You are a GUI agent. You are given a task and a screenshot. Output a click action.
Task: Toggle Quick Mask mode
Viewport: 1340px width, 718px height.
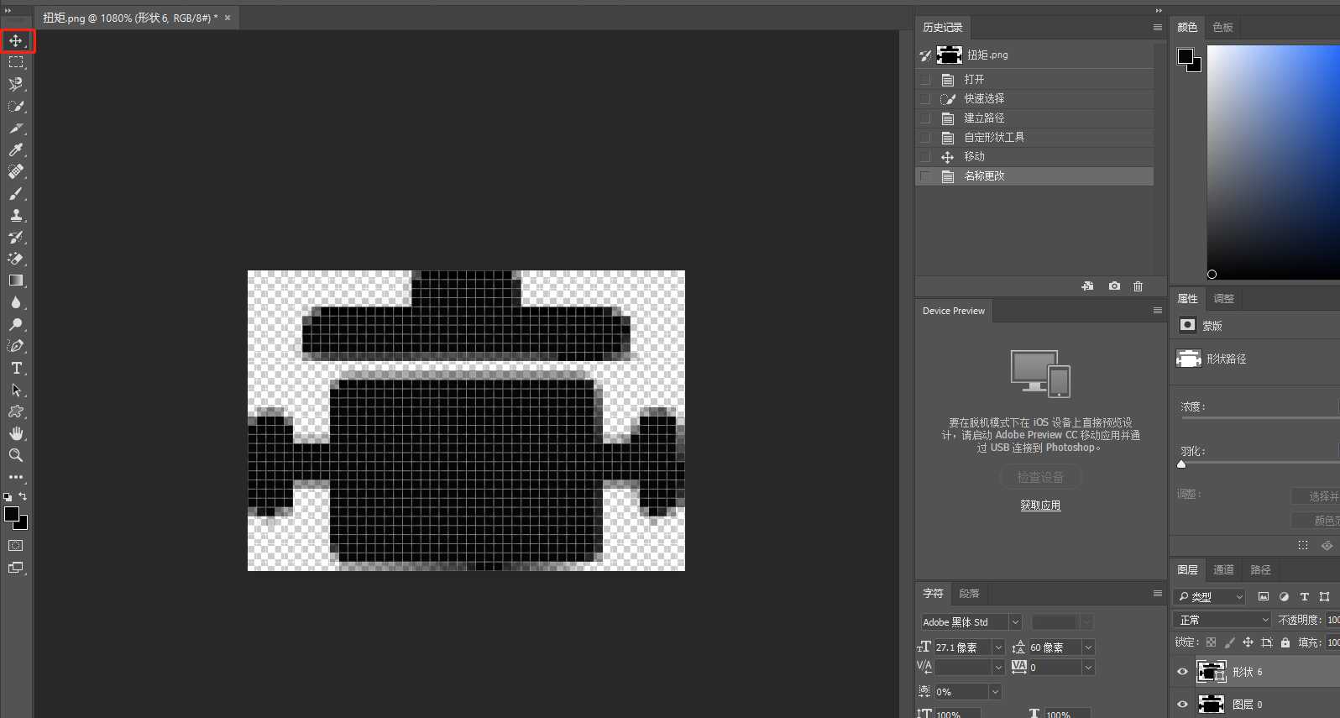coord(16,546)
